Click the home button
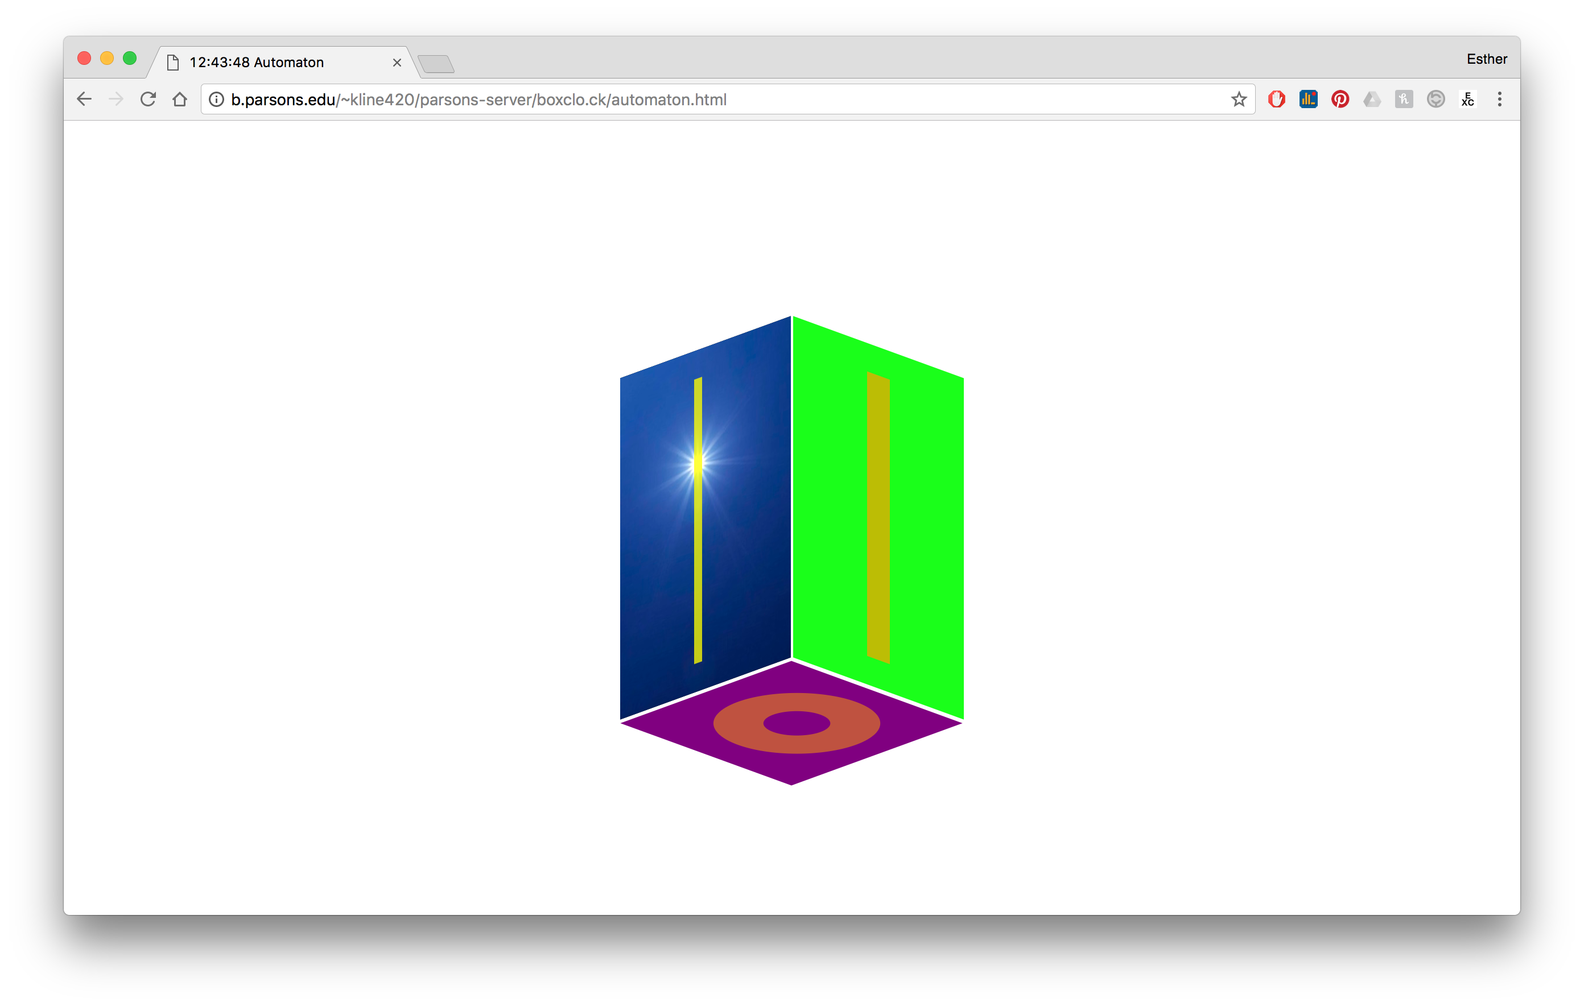This screenshot has height=1006, width=1584. (180, 100)
